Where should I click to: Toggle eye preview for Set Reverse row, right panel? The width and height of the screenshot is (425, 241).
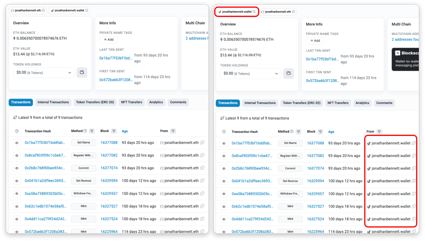point(224,181)
